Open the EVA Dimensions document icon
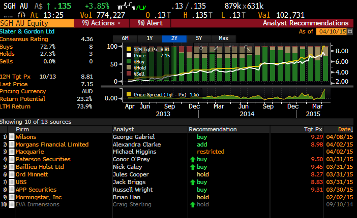The width and height of the screenshot is (357, 218). (11, 205)
